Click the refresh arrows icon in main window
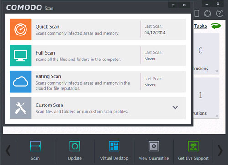The height and width of the screenshot is (165, 228). pos(207,14)
